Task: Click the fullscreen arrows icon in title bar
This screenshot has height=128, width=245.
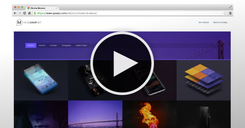Action: 230,7
